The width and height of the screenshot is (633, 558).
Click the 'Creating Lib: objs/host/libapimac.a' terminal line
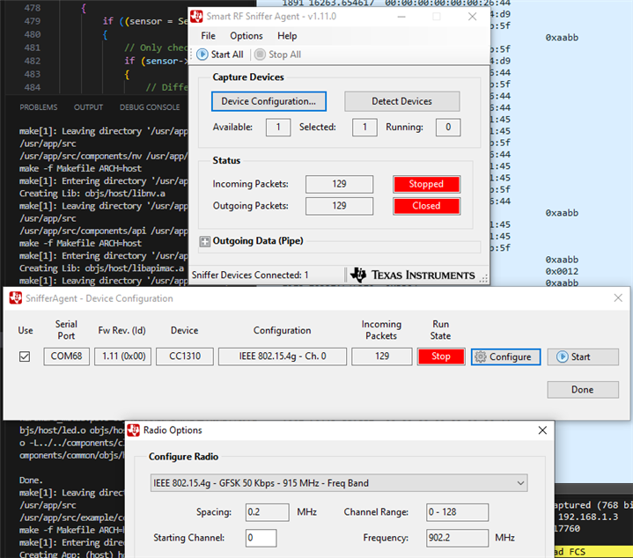(101, 268)
